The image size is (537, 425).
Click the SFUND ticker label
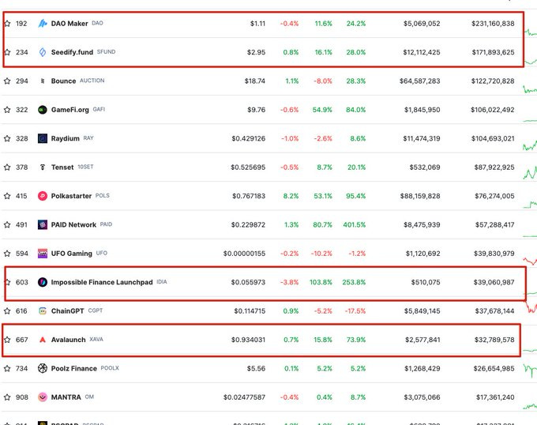106,52
